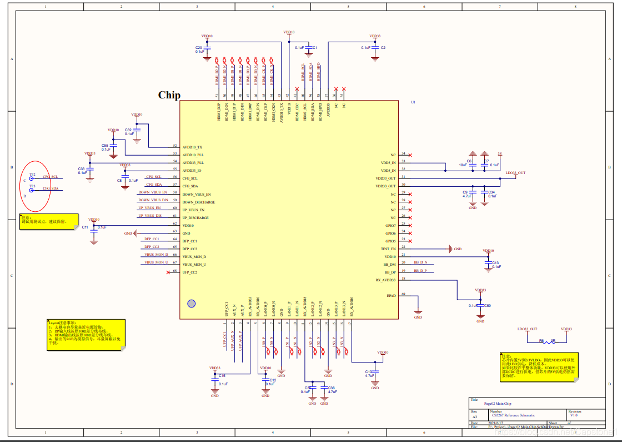
Task: Click the GPIO6 pin name
Action: pos(390,234)
